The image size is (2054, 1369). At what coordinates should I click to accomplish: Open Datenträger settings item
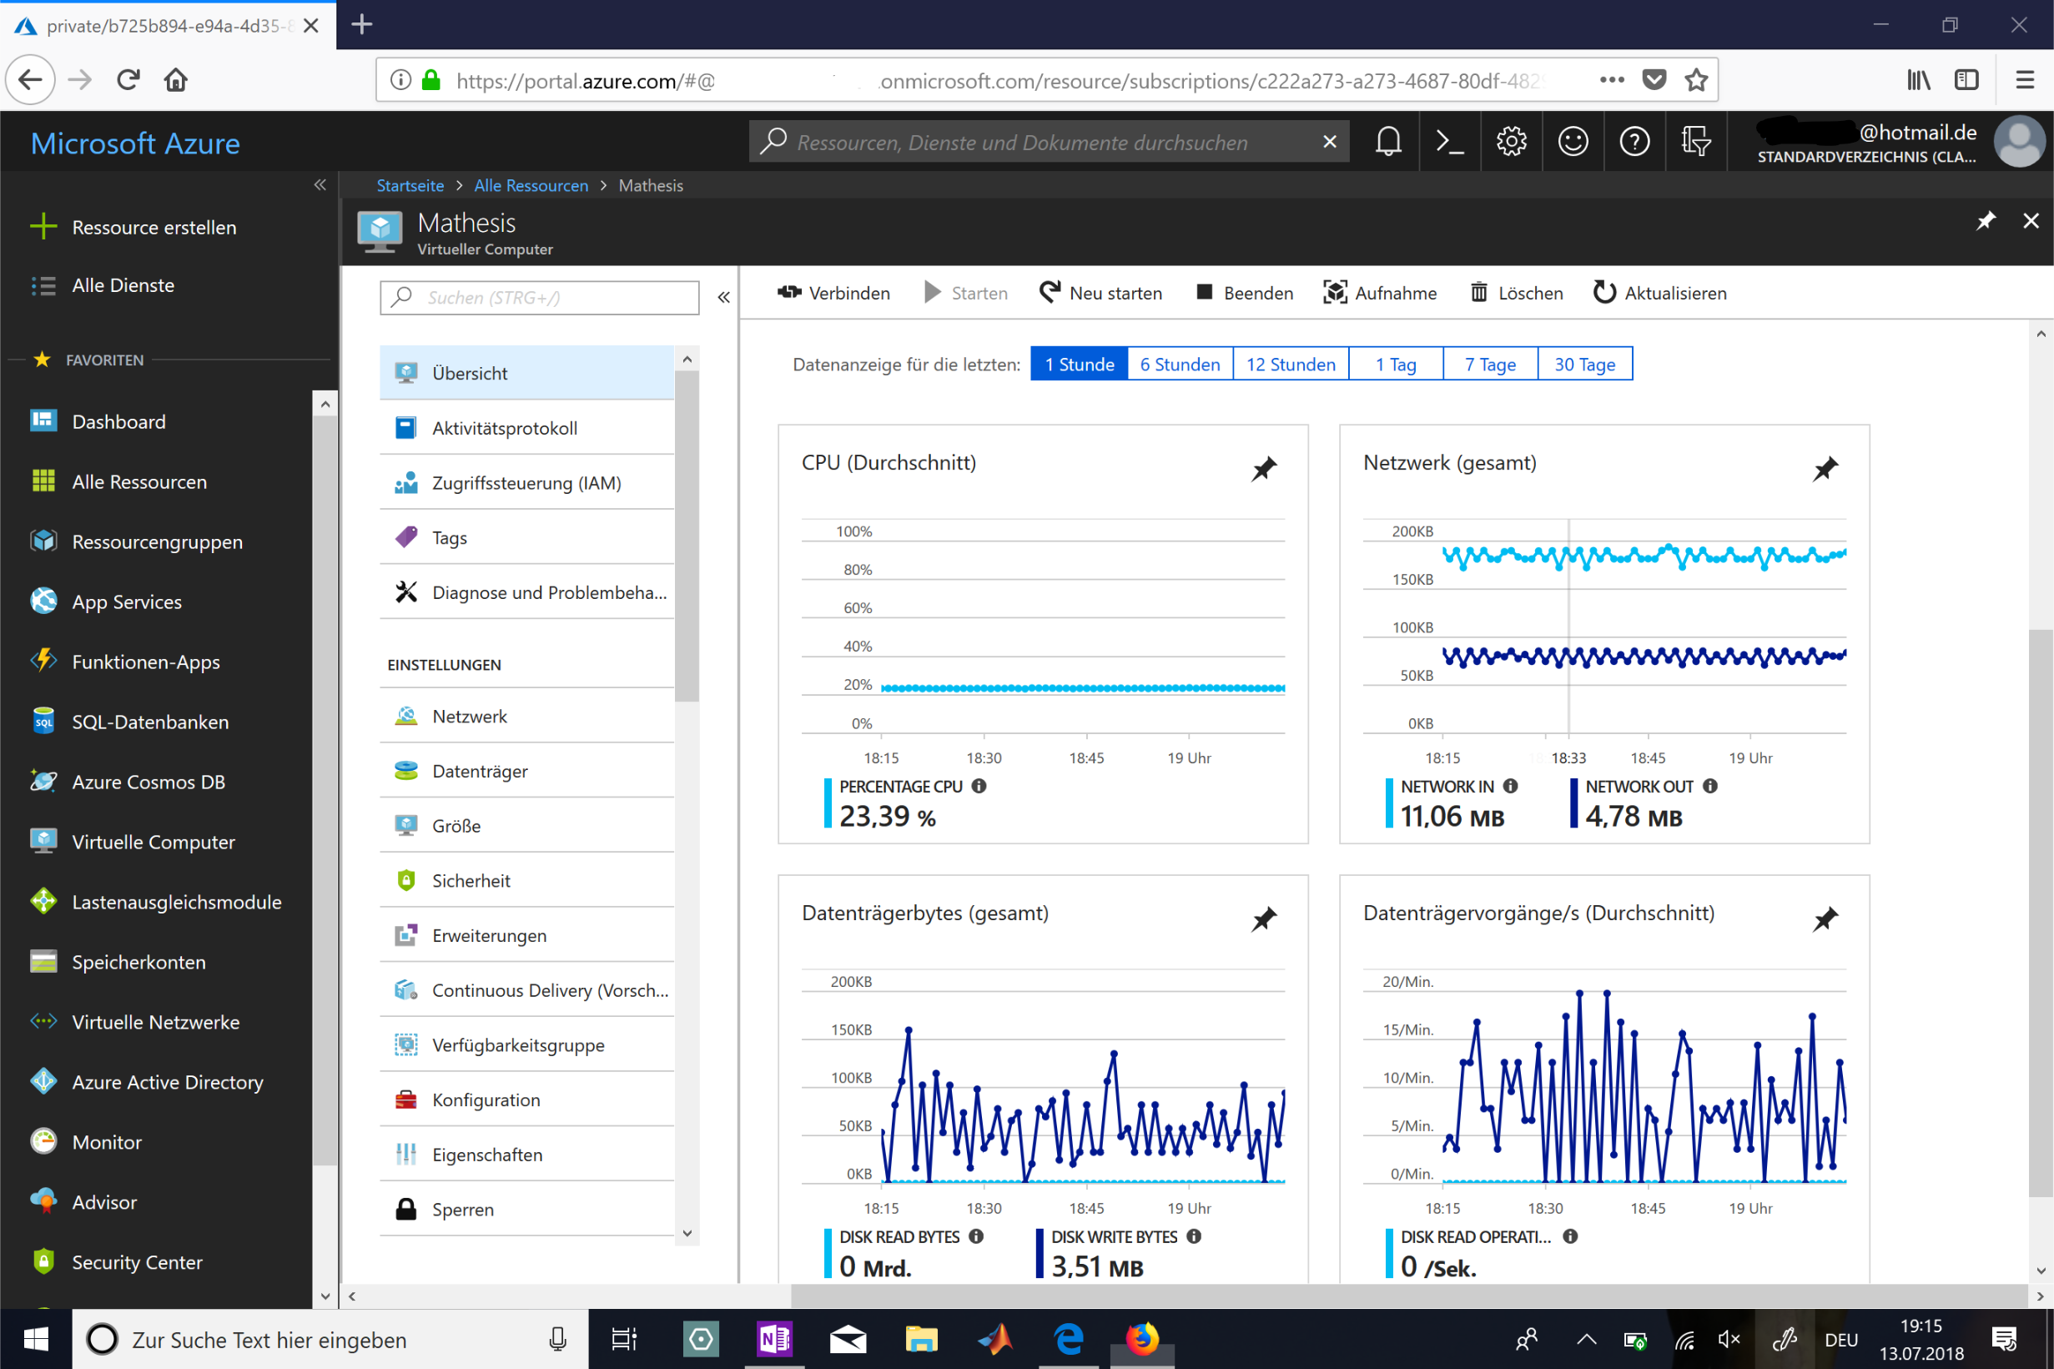526,771
